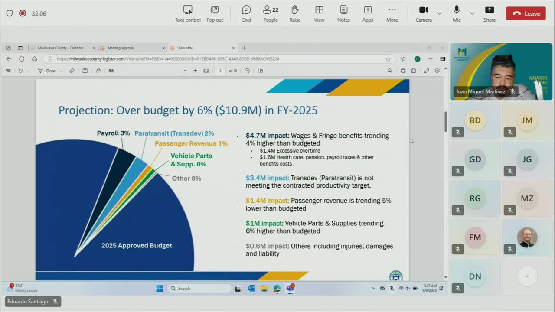
Task: Select the GD participant tile
Action: pos(475,159)
